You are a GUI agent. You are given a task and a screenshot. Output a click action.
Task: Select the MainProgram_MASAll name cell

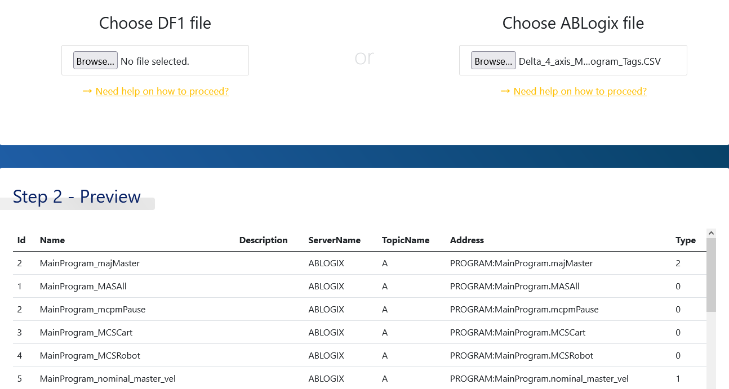point(83,286)
